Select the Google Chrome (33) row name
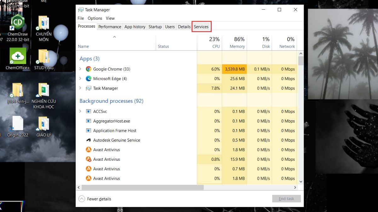Screen dimensions: 378x212 [x=112, y=69]
